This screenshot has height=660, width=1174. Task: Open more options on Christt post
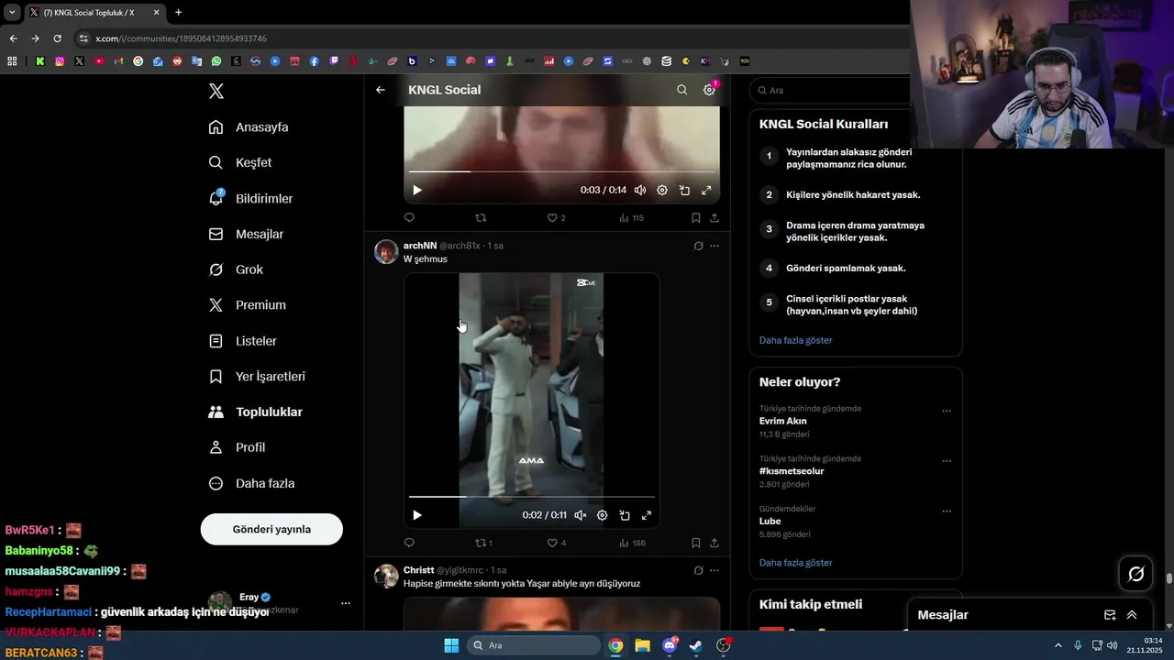tap(714, 570)
